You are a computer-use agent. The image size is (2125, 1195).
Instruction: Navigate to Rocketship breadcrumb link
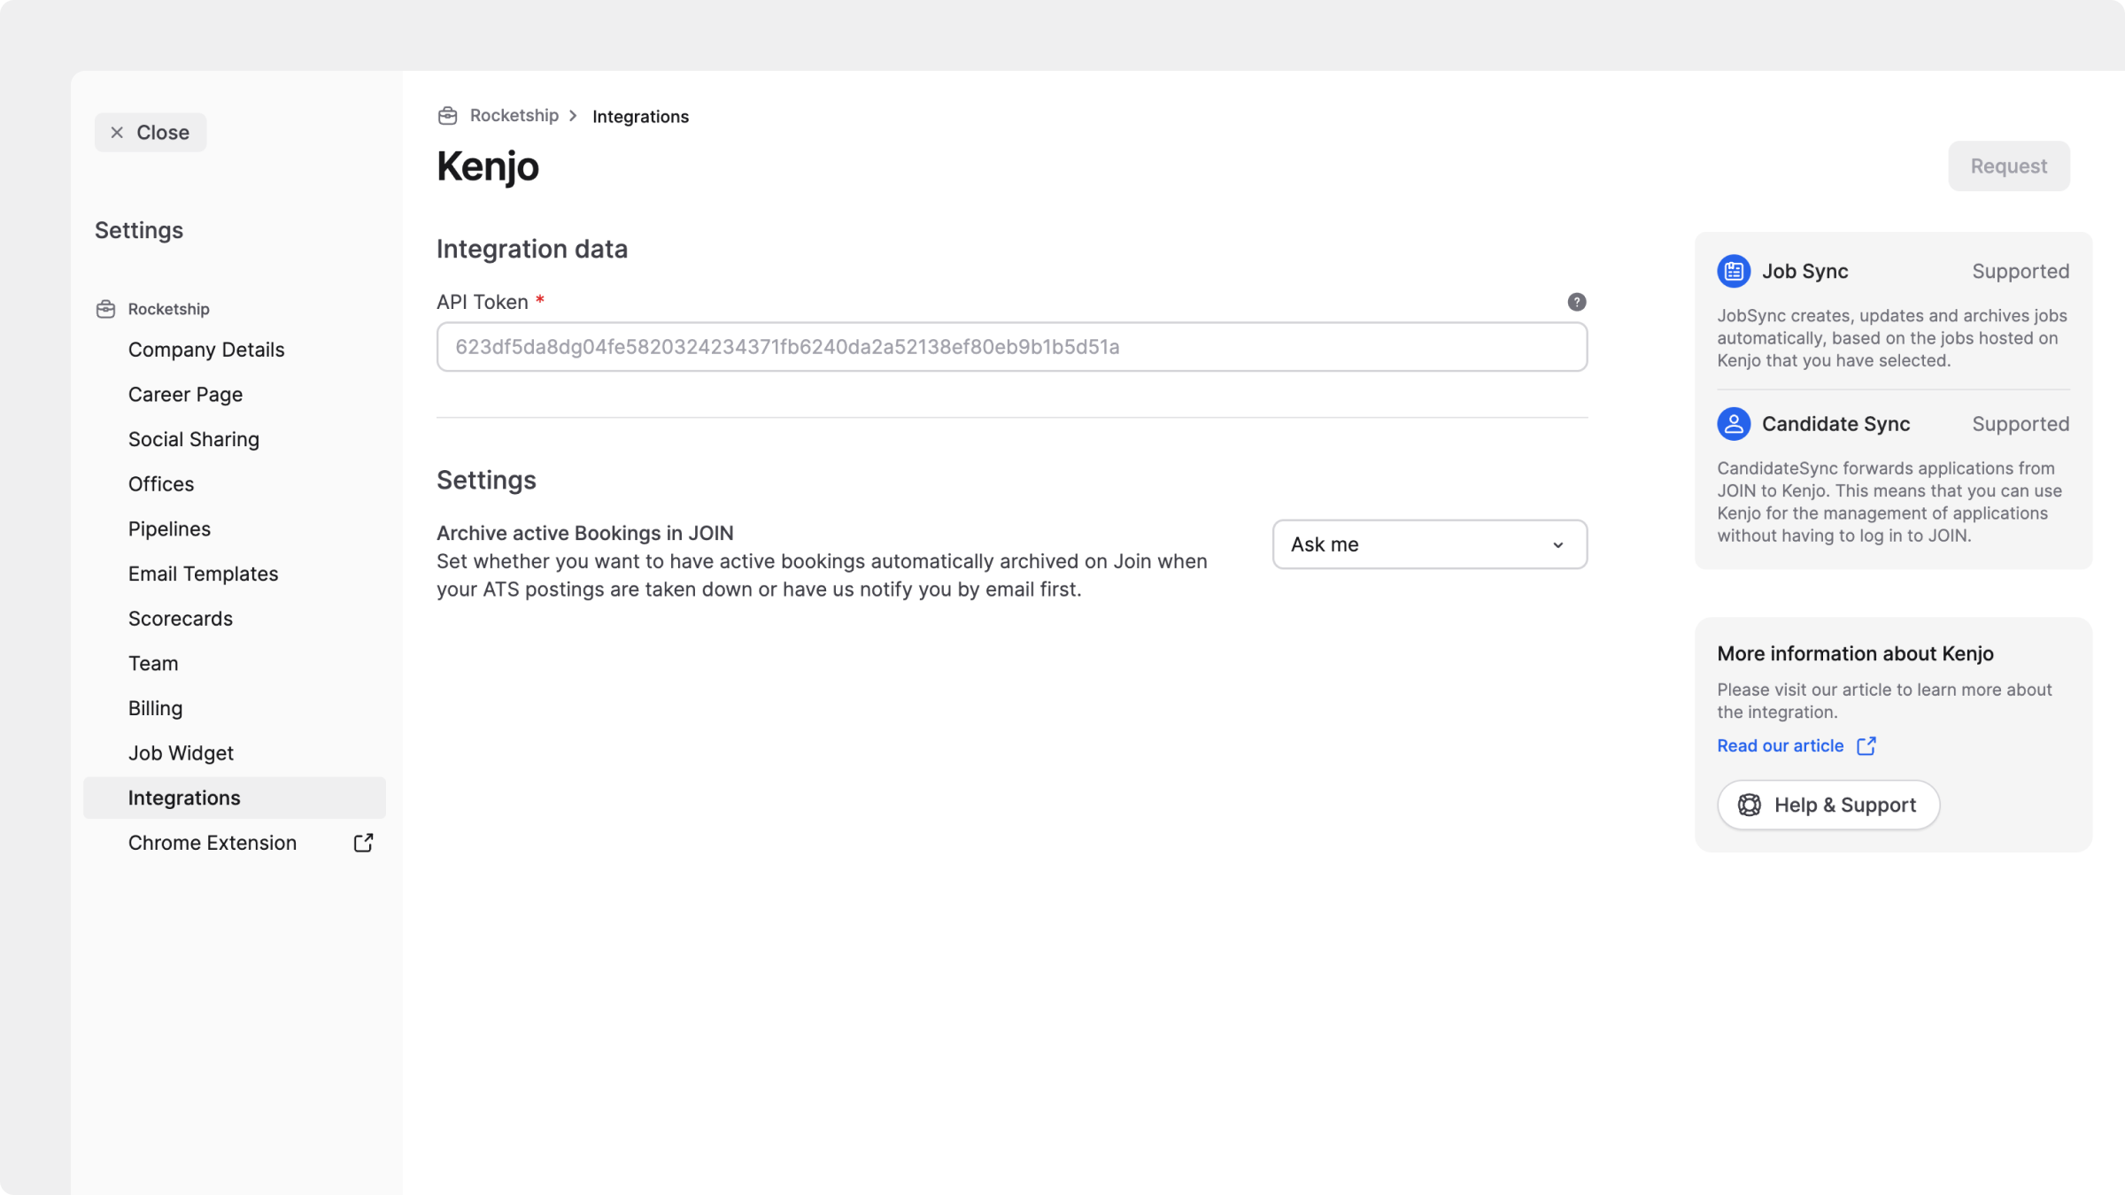[514, 116]
